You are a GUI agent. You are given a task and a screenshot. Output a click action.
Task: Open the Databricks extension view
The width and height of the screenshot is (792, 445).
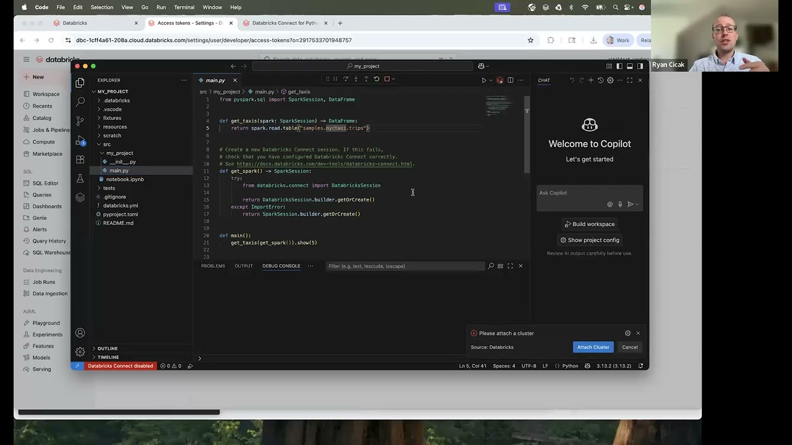pyautogui.click(x=80, y=198)
